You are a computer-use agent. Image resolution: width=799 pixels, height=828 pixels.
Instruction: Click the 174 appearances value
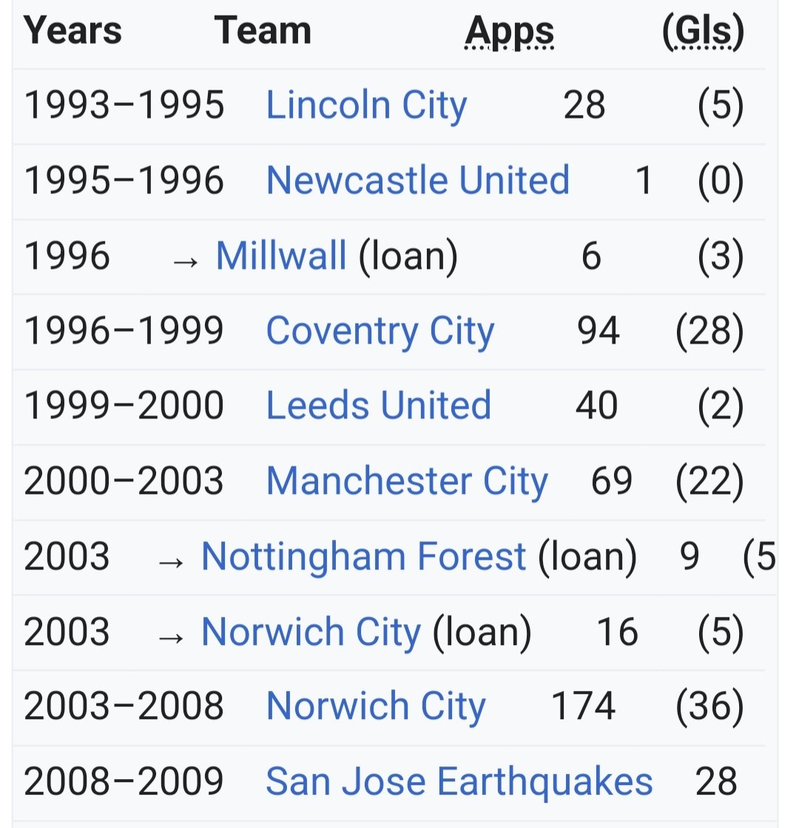pos(583,707)
